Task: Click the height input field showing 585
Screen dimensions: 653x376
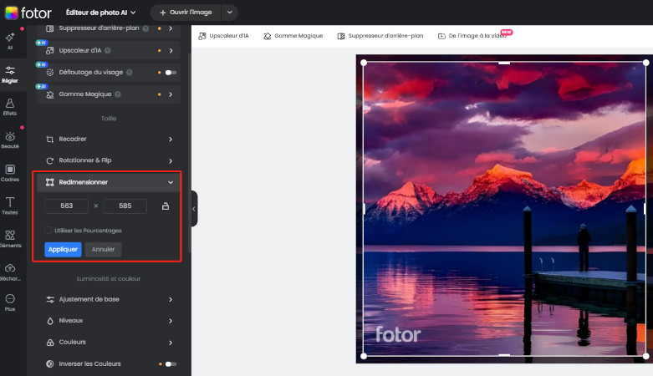Action: coord(125,206)
